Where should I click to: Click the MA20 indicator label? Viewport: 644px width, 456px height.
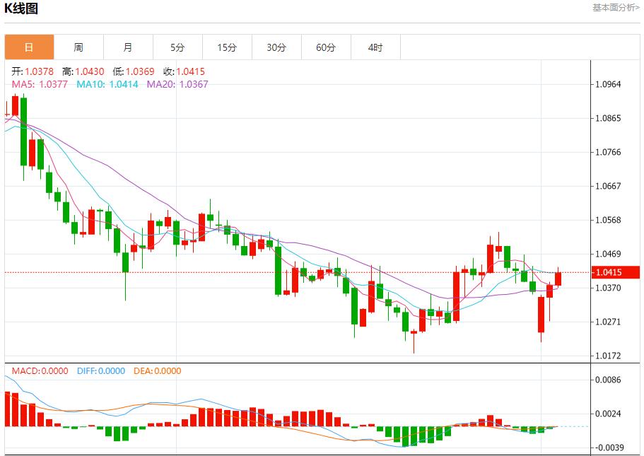pos(177,84)
